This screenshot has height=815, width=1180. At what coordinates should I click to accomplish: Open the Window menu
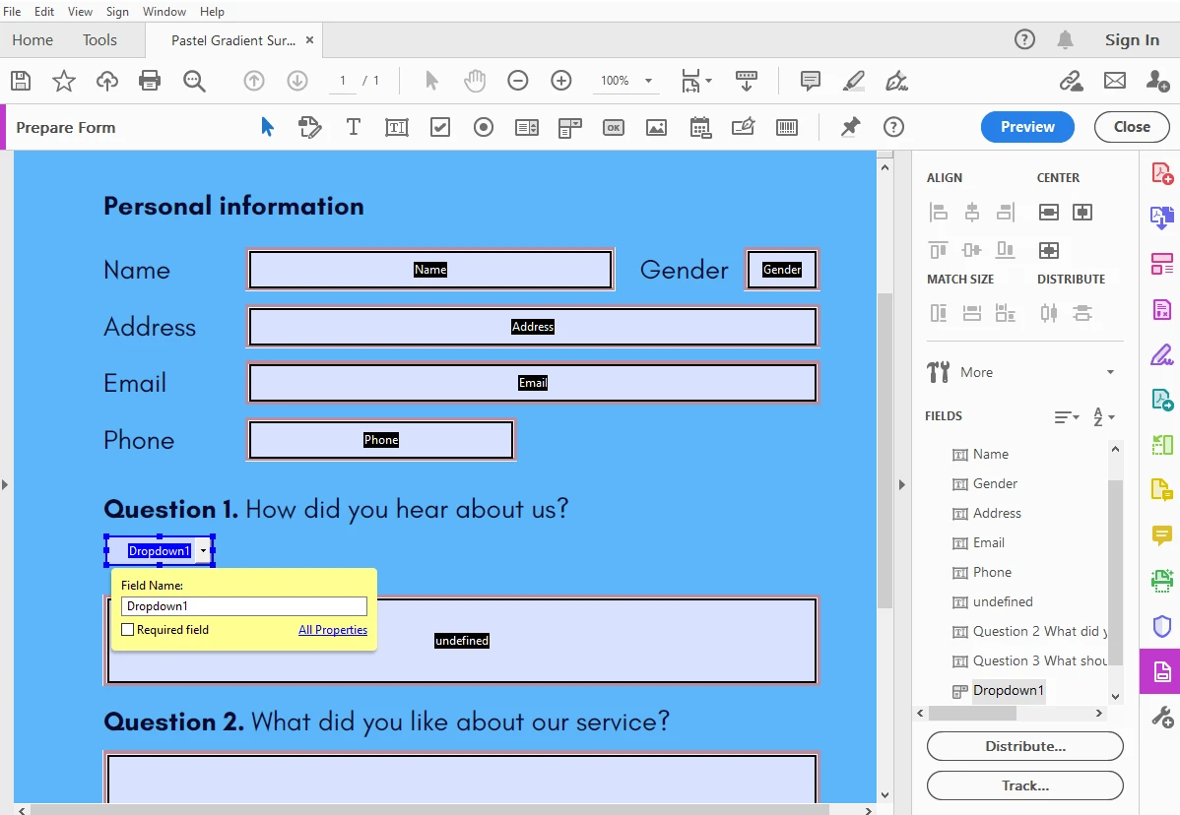click(x=164, y=11)
